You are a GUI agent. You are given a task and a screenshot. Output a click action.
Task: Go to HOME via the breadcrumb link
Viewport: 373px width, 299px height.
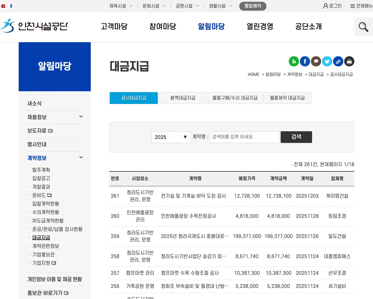click(x=253, y=74)
